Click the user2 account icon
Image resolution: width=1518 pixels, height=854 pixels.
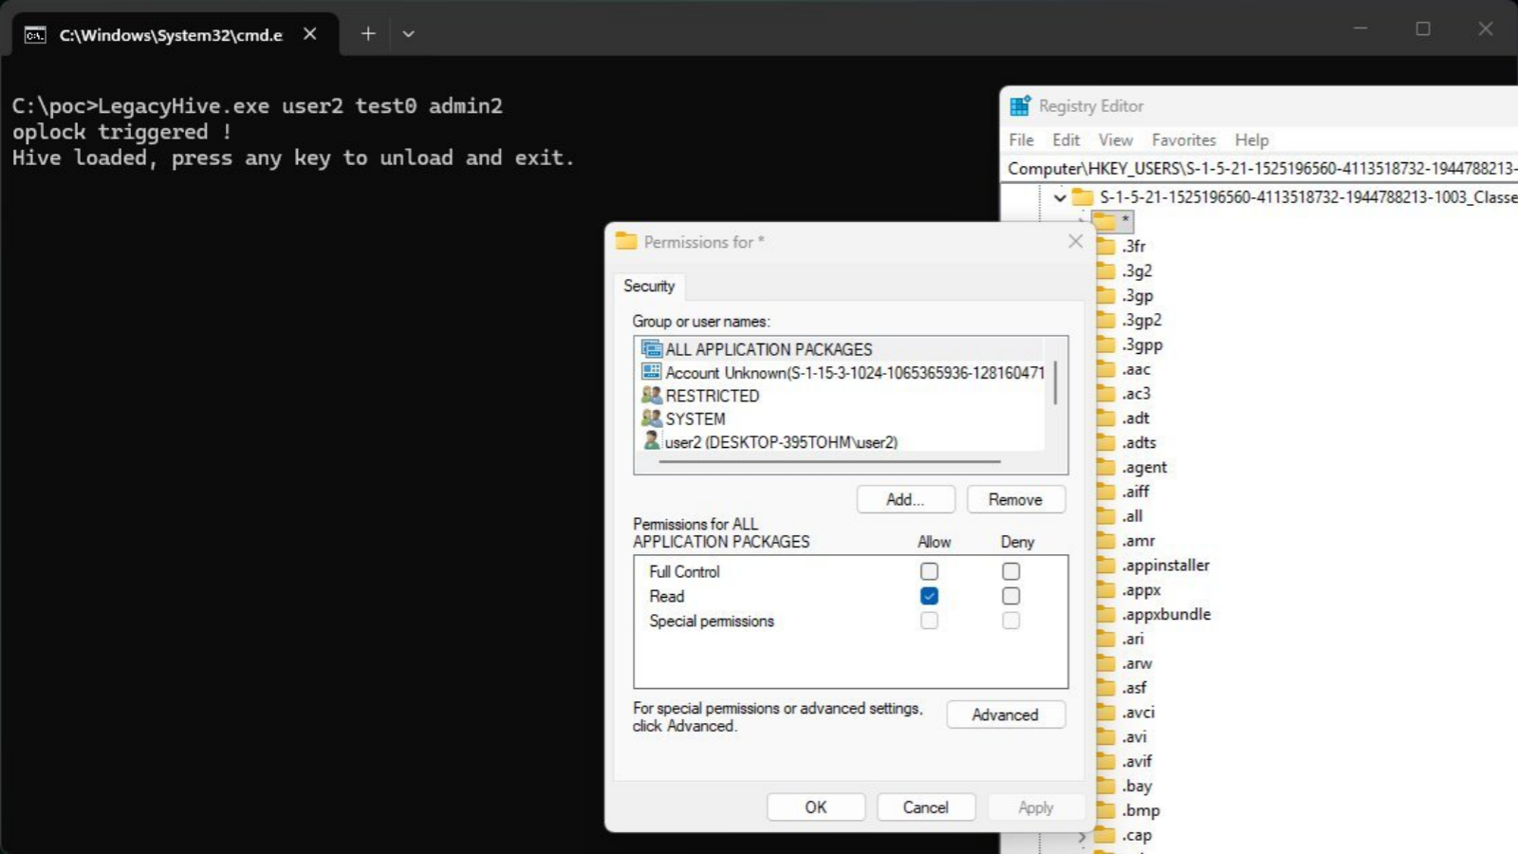(651, 441)
